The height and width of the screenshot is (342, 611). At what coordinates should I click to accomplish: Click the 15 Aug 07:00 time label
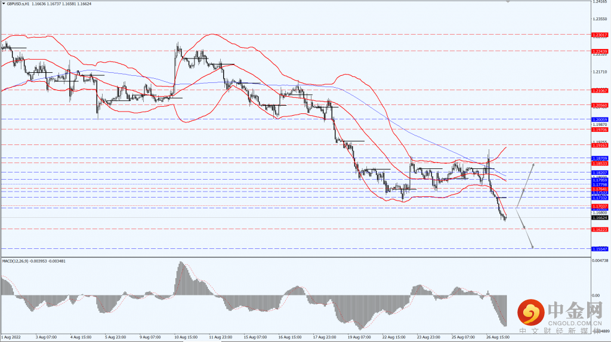coord(255,337)
